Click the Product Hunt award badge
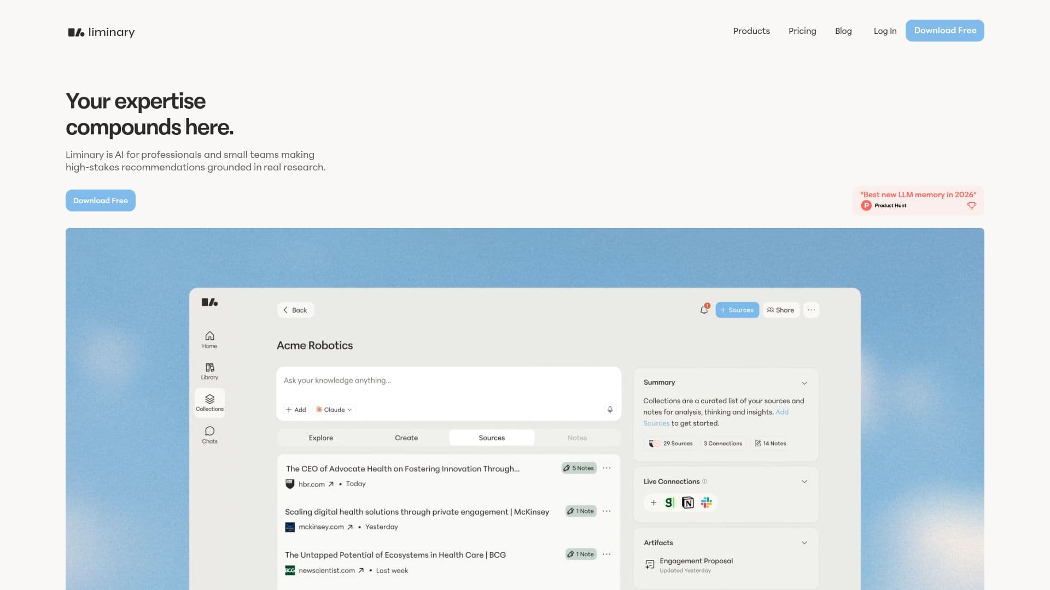 coord(918,200)
